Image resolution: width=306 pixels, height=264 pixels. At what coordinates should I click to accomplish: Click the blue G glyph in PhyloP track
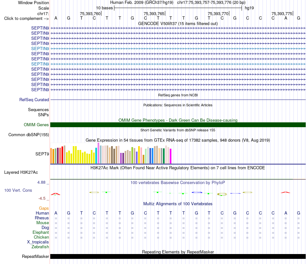[x=197, y=192]
